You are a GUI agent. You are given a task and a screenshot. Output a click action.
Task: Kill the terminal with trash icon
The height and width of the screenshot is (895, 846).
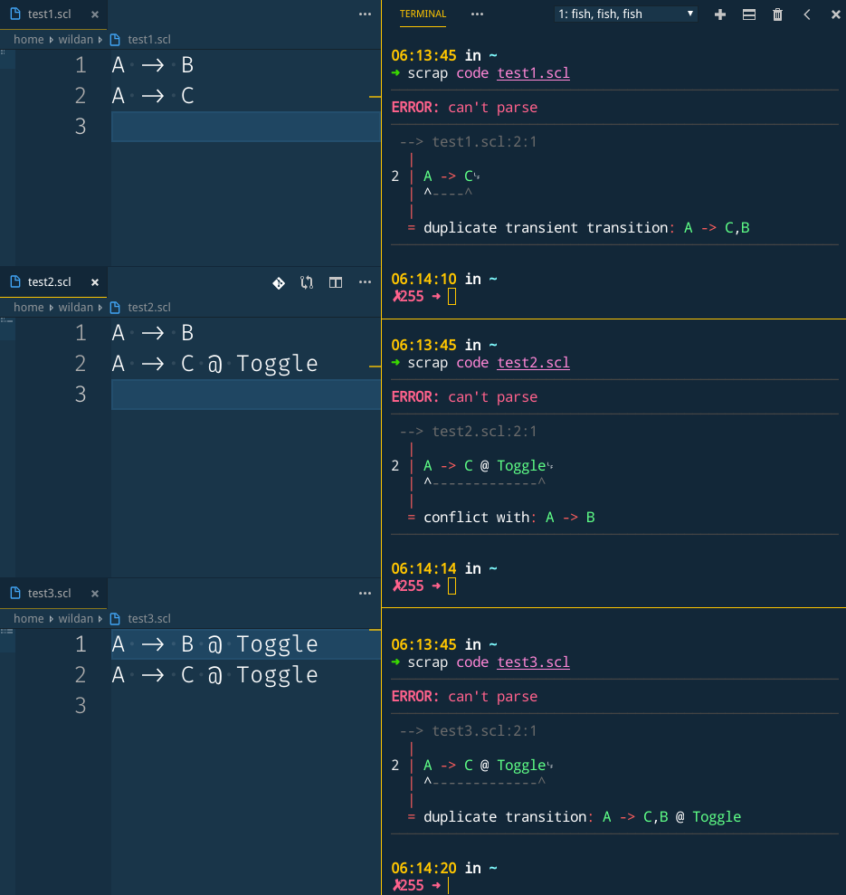pyautogui.click(x=777, y=14)
